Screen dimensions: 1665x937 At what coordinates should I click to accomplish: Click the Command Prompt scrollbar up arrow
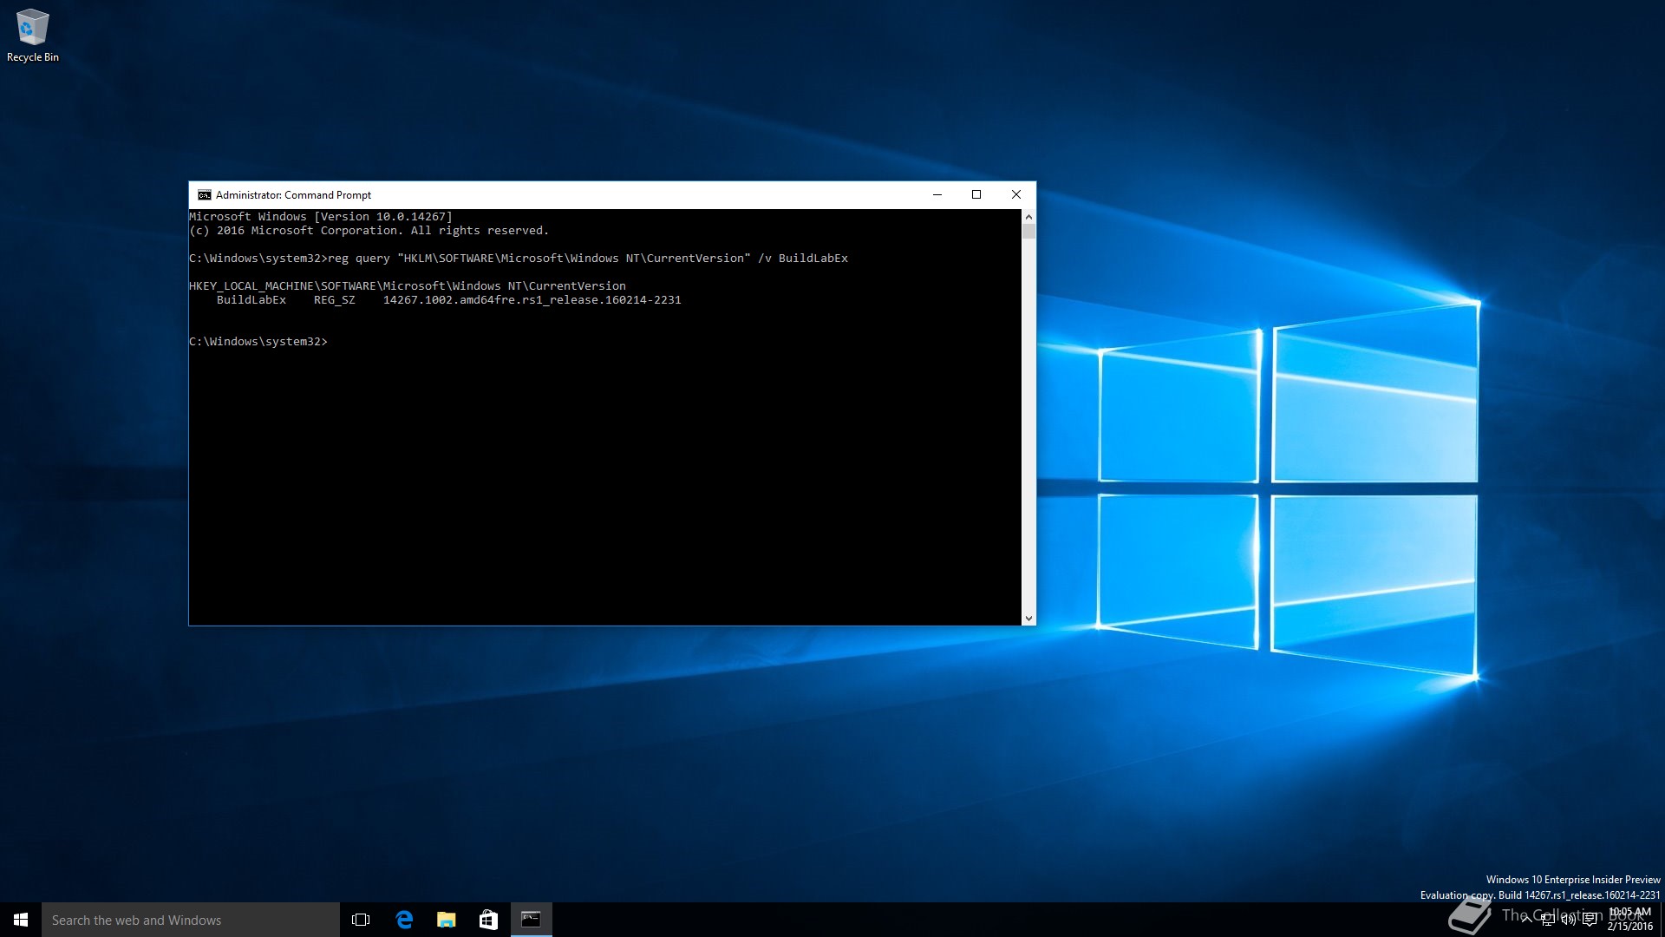(1028, 216)
